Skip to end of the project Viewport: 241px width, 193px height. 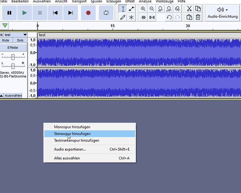coord(71,13)
